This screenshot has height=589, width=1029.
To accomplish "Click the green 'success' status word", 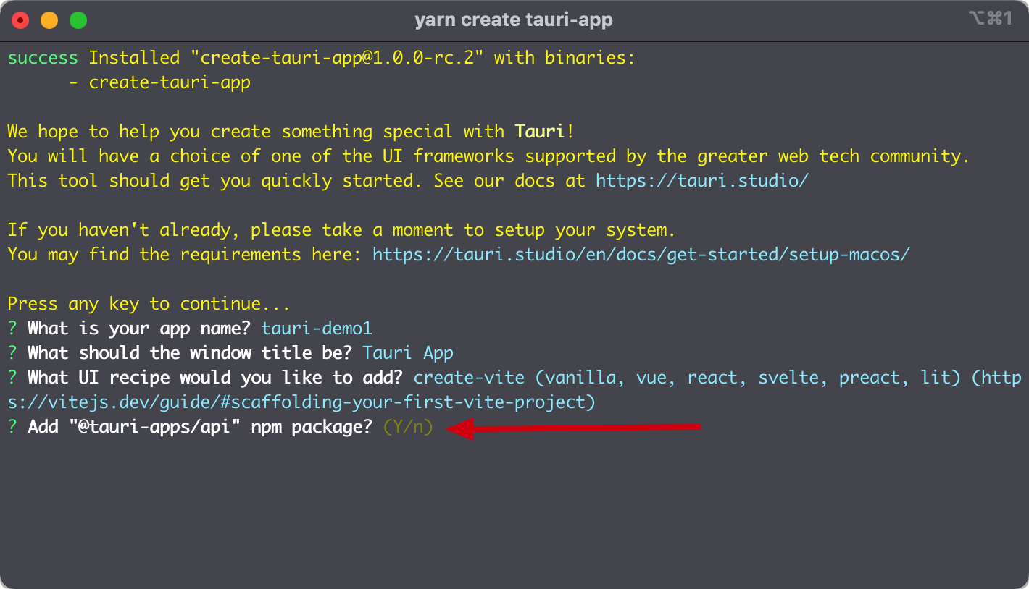I will click(43, 58).
